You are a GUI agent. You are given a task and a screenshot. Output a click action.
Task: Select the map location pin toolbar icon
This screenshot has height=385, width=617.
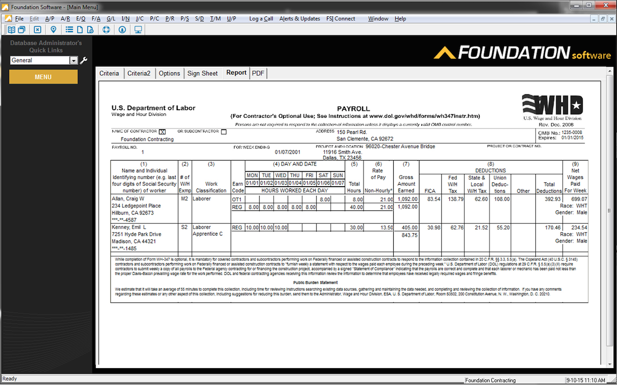pyautogui.click(x=53, y=29)
